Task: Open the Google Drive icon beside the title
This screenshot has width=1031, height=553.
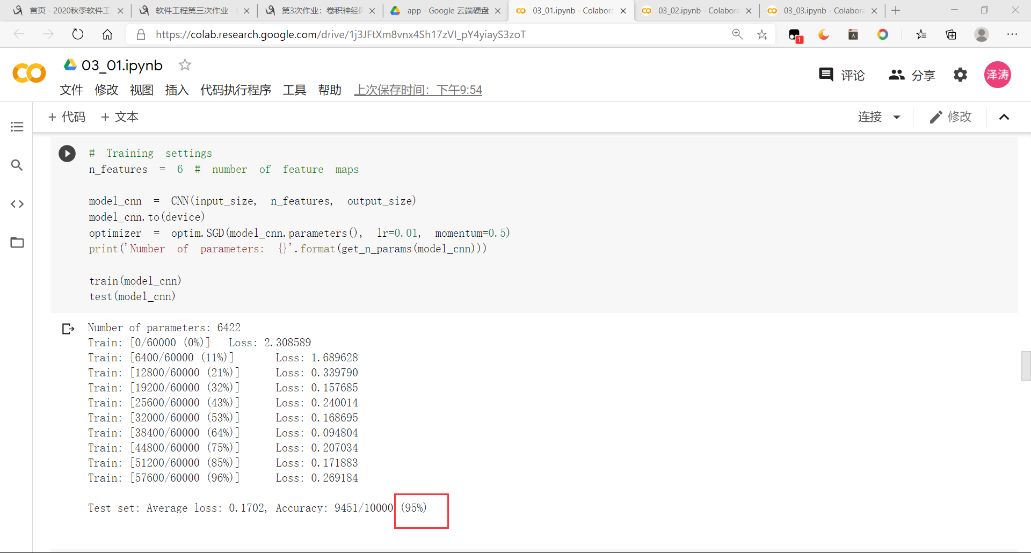Action: pos(70,64)
